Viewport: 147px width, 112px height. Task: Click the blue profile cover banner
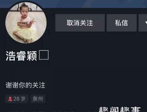94,4
